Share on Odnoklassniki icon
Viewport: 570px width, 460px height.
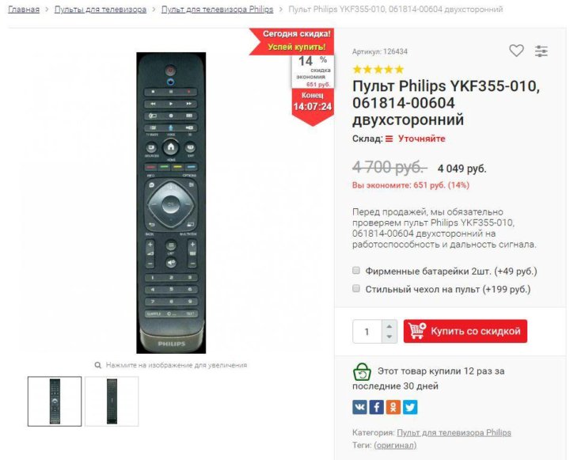point(393,407)
